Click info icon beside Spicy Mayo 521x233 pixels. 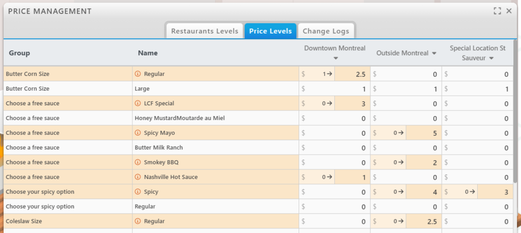138,133
